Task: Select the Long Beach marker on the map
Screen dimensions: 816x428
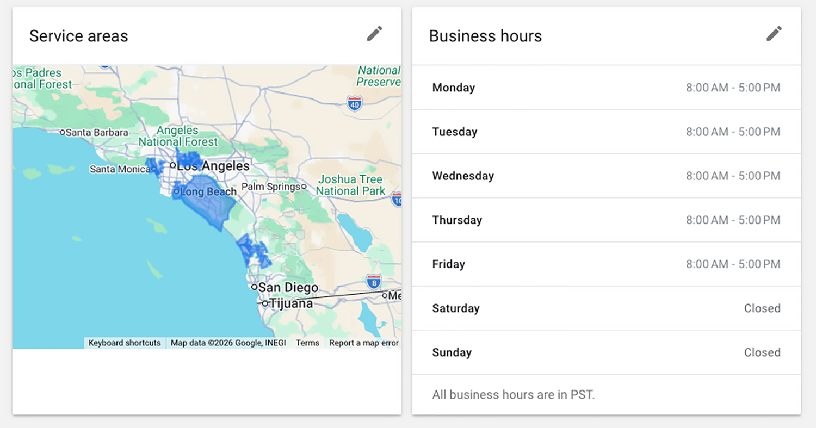Action: coord(177,191)
